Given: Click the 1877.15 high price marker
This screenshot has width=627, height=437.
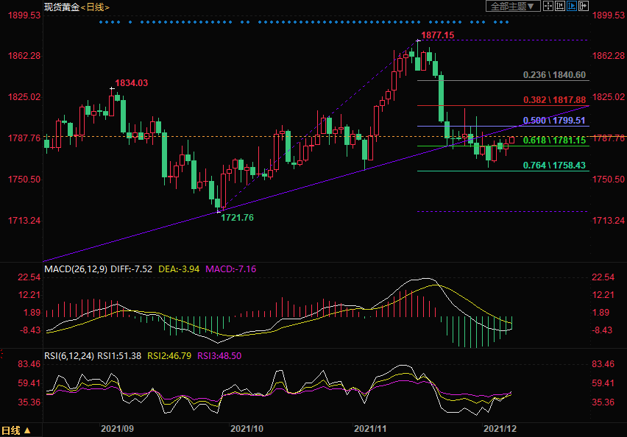Looking at the screenshot, I should 437,35.
